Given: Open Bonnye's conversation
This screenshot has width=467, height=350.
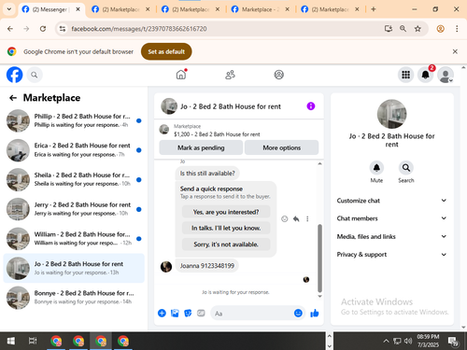Looking at the screenshot, I should click(x=74, y=298).
